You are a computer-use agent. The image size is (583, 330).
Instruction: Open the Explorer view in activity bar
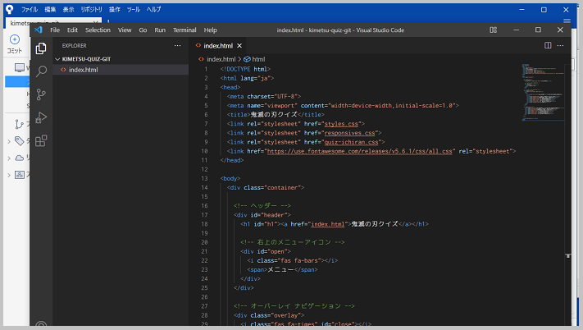point(41,48)
